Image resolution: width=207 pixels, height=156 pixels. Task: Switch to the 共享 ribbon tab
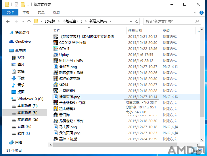[41, 13]
